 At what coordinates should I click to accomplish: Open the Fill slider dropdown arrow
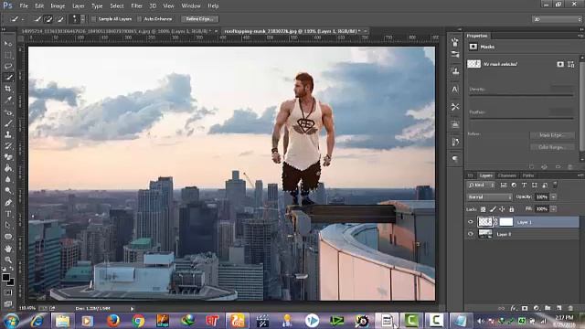554,209
